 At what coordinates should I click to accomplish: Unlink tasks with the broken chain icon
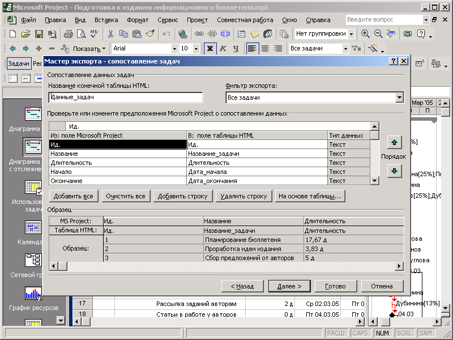(212, 34)
